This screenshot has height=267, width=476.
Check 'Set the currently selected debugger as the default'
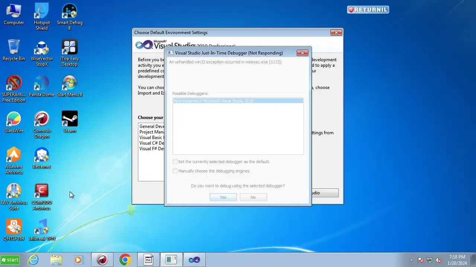pyautogui.click(x=175, y=162)
